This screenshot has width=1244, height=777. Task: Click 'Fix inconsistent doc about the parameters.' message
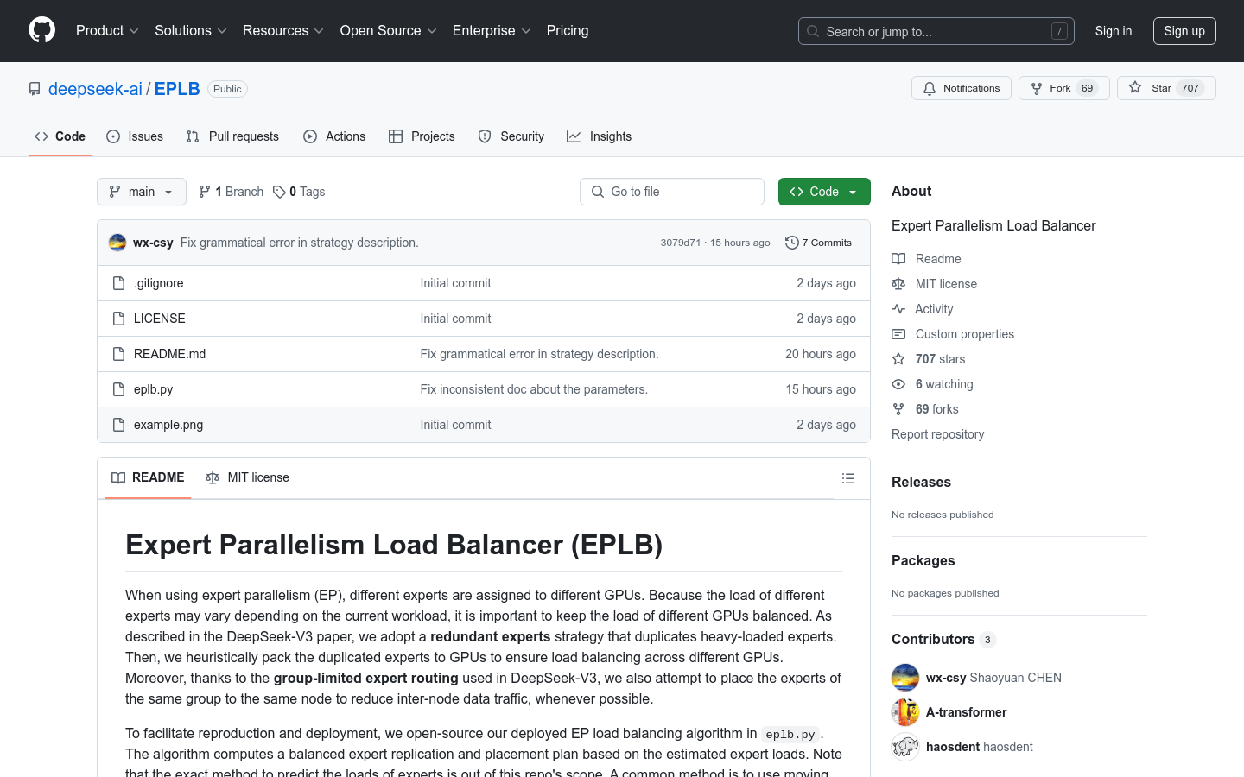pos(534,389)
